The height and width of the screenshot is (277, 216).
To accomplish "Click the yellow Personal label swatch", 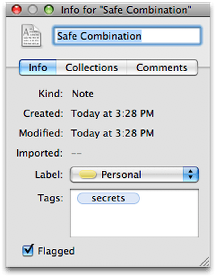I will [x=88, y=175].
